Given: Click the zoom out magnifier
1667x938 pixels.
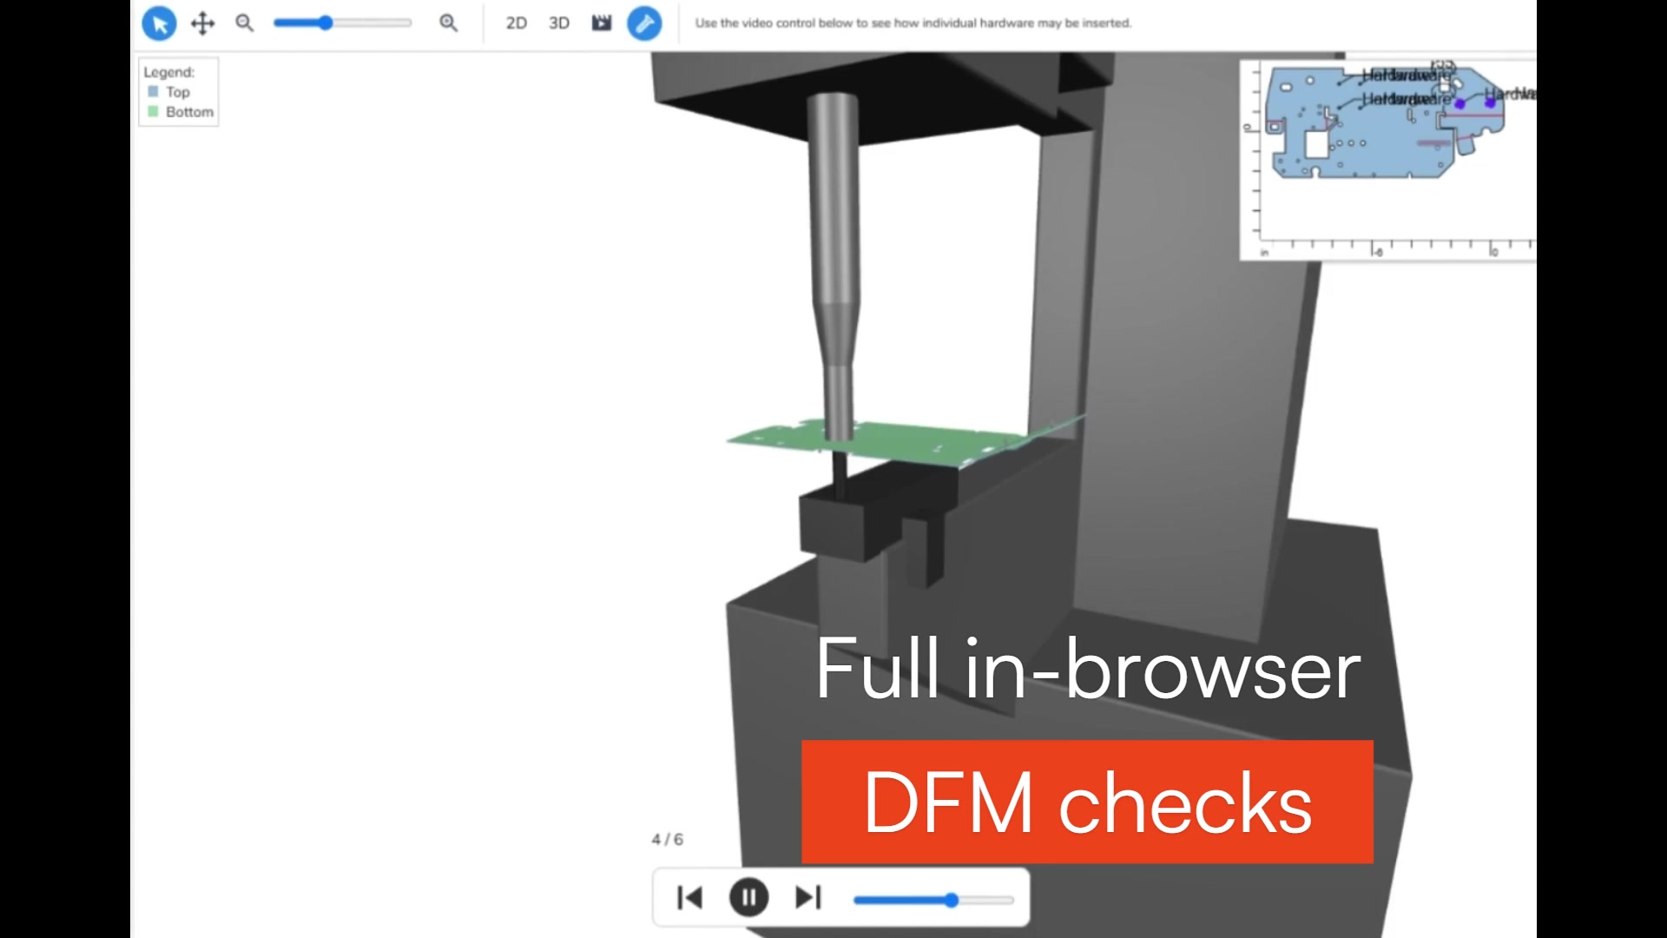Looking at the screenshot, I should point(245,23).
